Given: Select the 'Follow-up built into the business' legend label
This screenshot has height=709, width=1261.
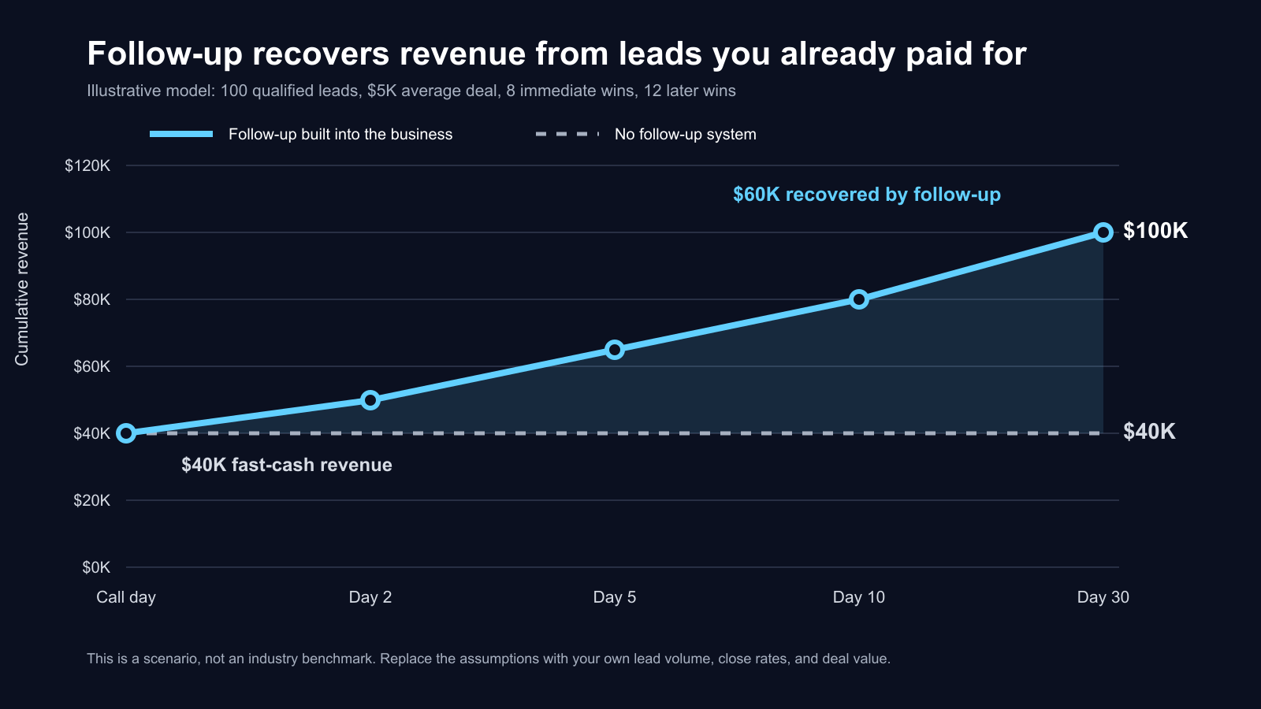Looking at the screenshot, I should (x=340, y=135).
